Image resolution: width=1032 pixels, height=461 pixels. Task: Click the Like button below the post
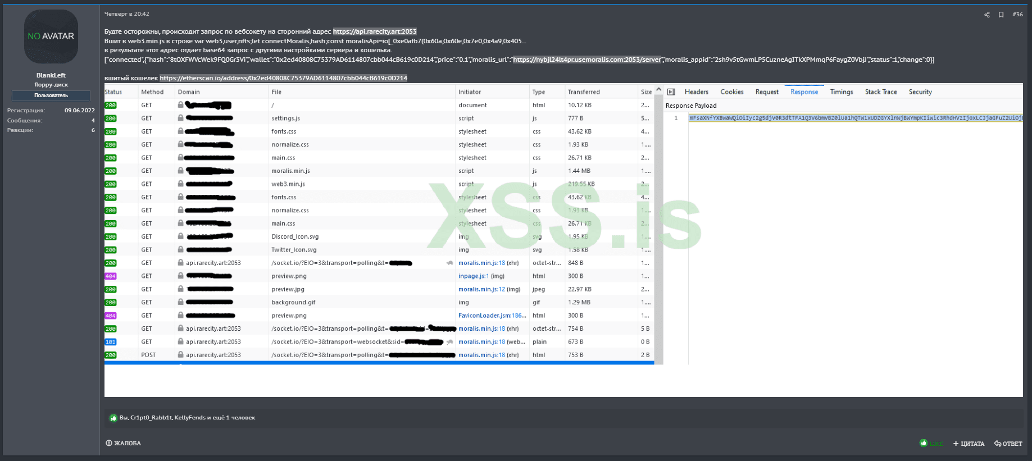(x=931, y=444)
